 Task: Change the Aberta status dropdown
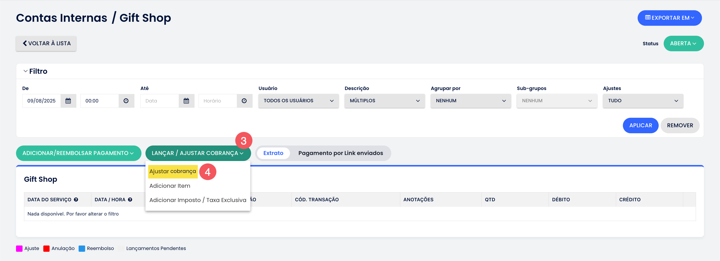pos(683,43)
